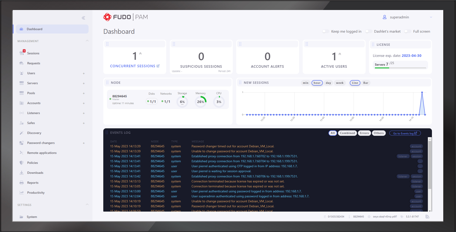Image resolution: width=456 pixels, height=232 pixels.
Task: Click the CPU 3% gauge
Action: point(219,102)
